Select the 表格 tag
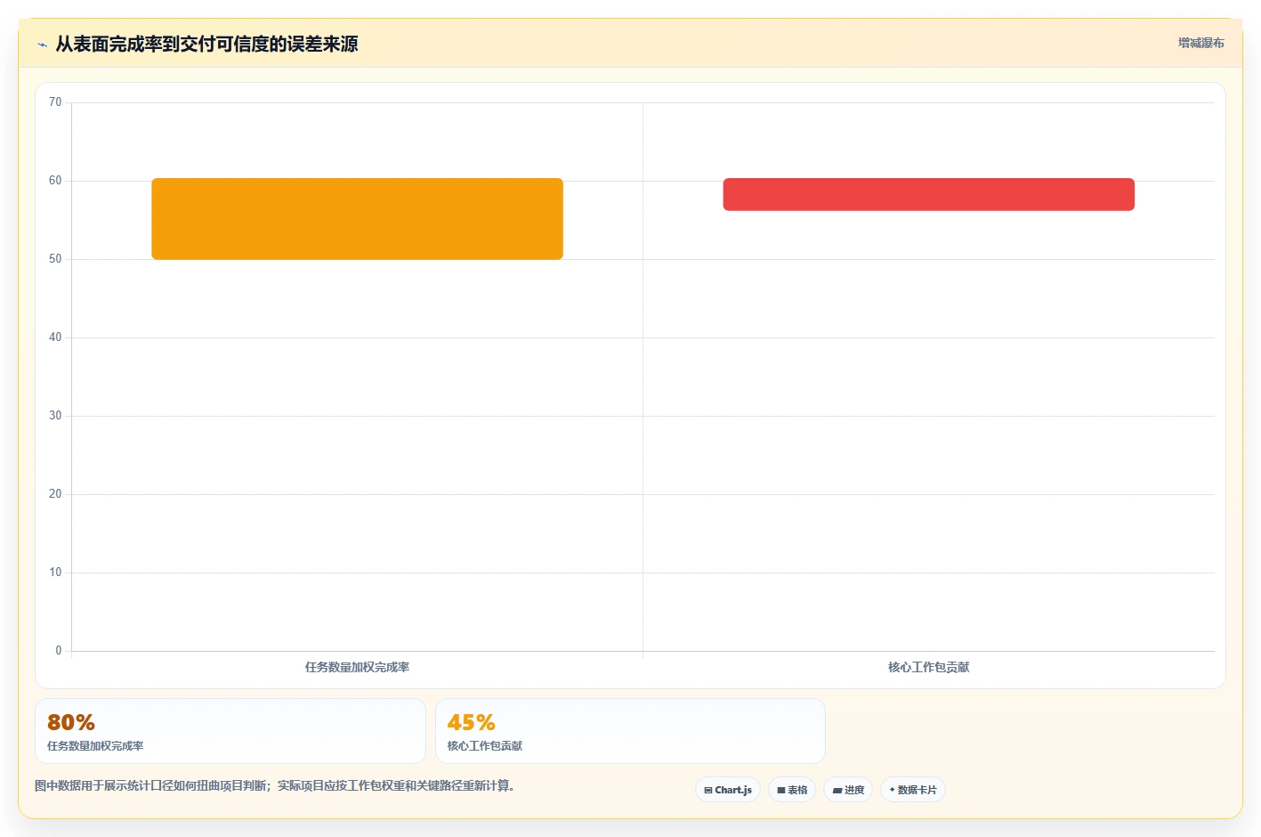The height and width of the screenshot is (837, 1261). pos(792,790)
